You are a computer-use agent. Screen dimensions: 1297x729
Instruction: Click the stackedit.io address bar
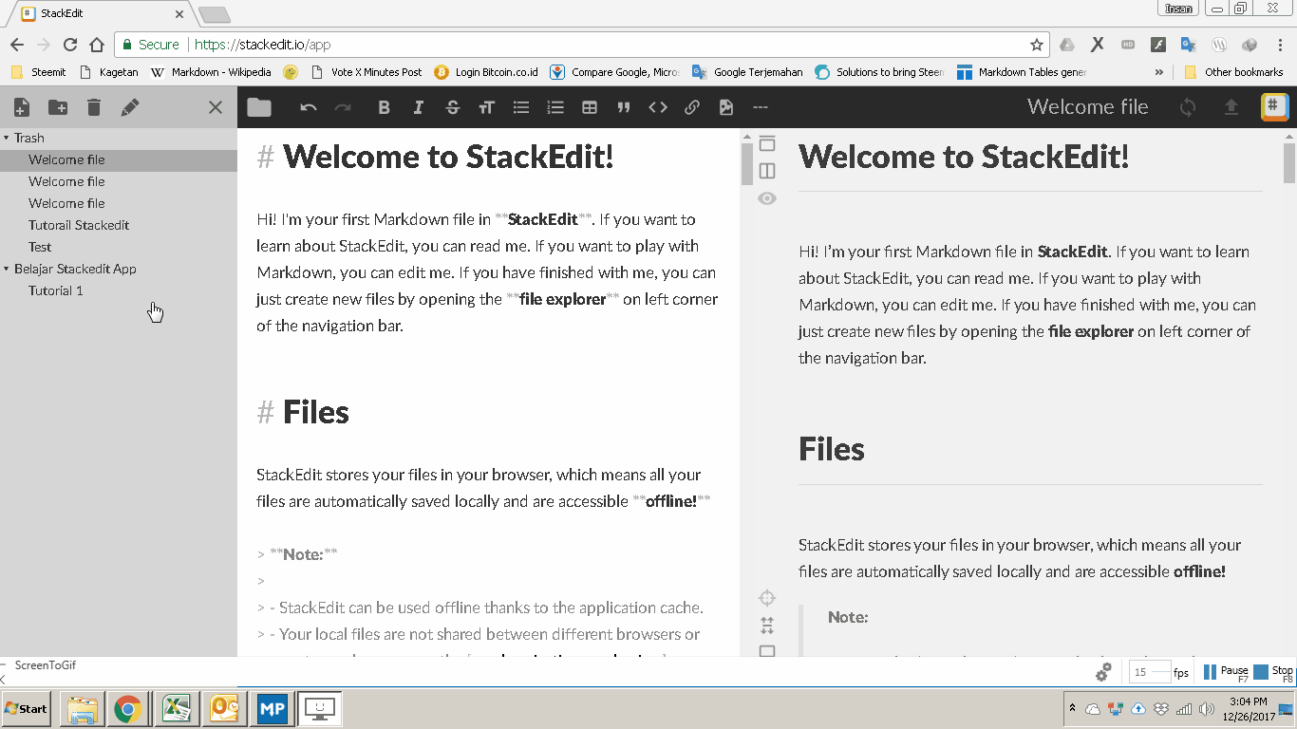tap(581, 45)
